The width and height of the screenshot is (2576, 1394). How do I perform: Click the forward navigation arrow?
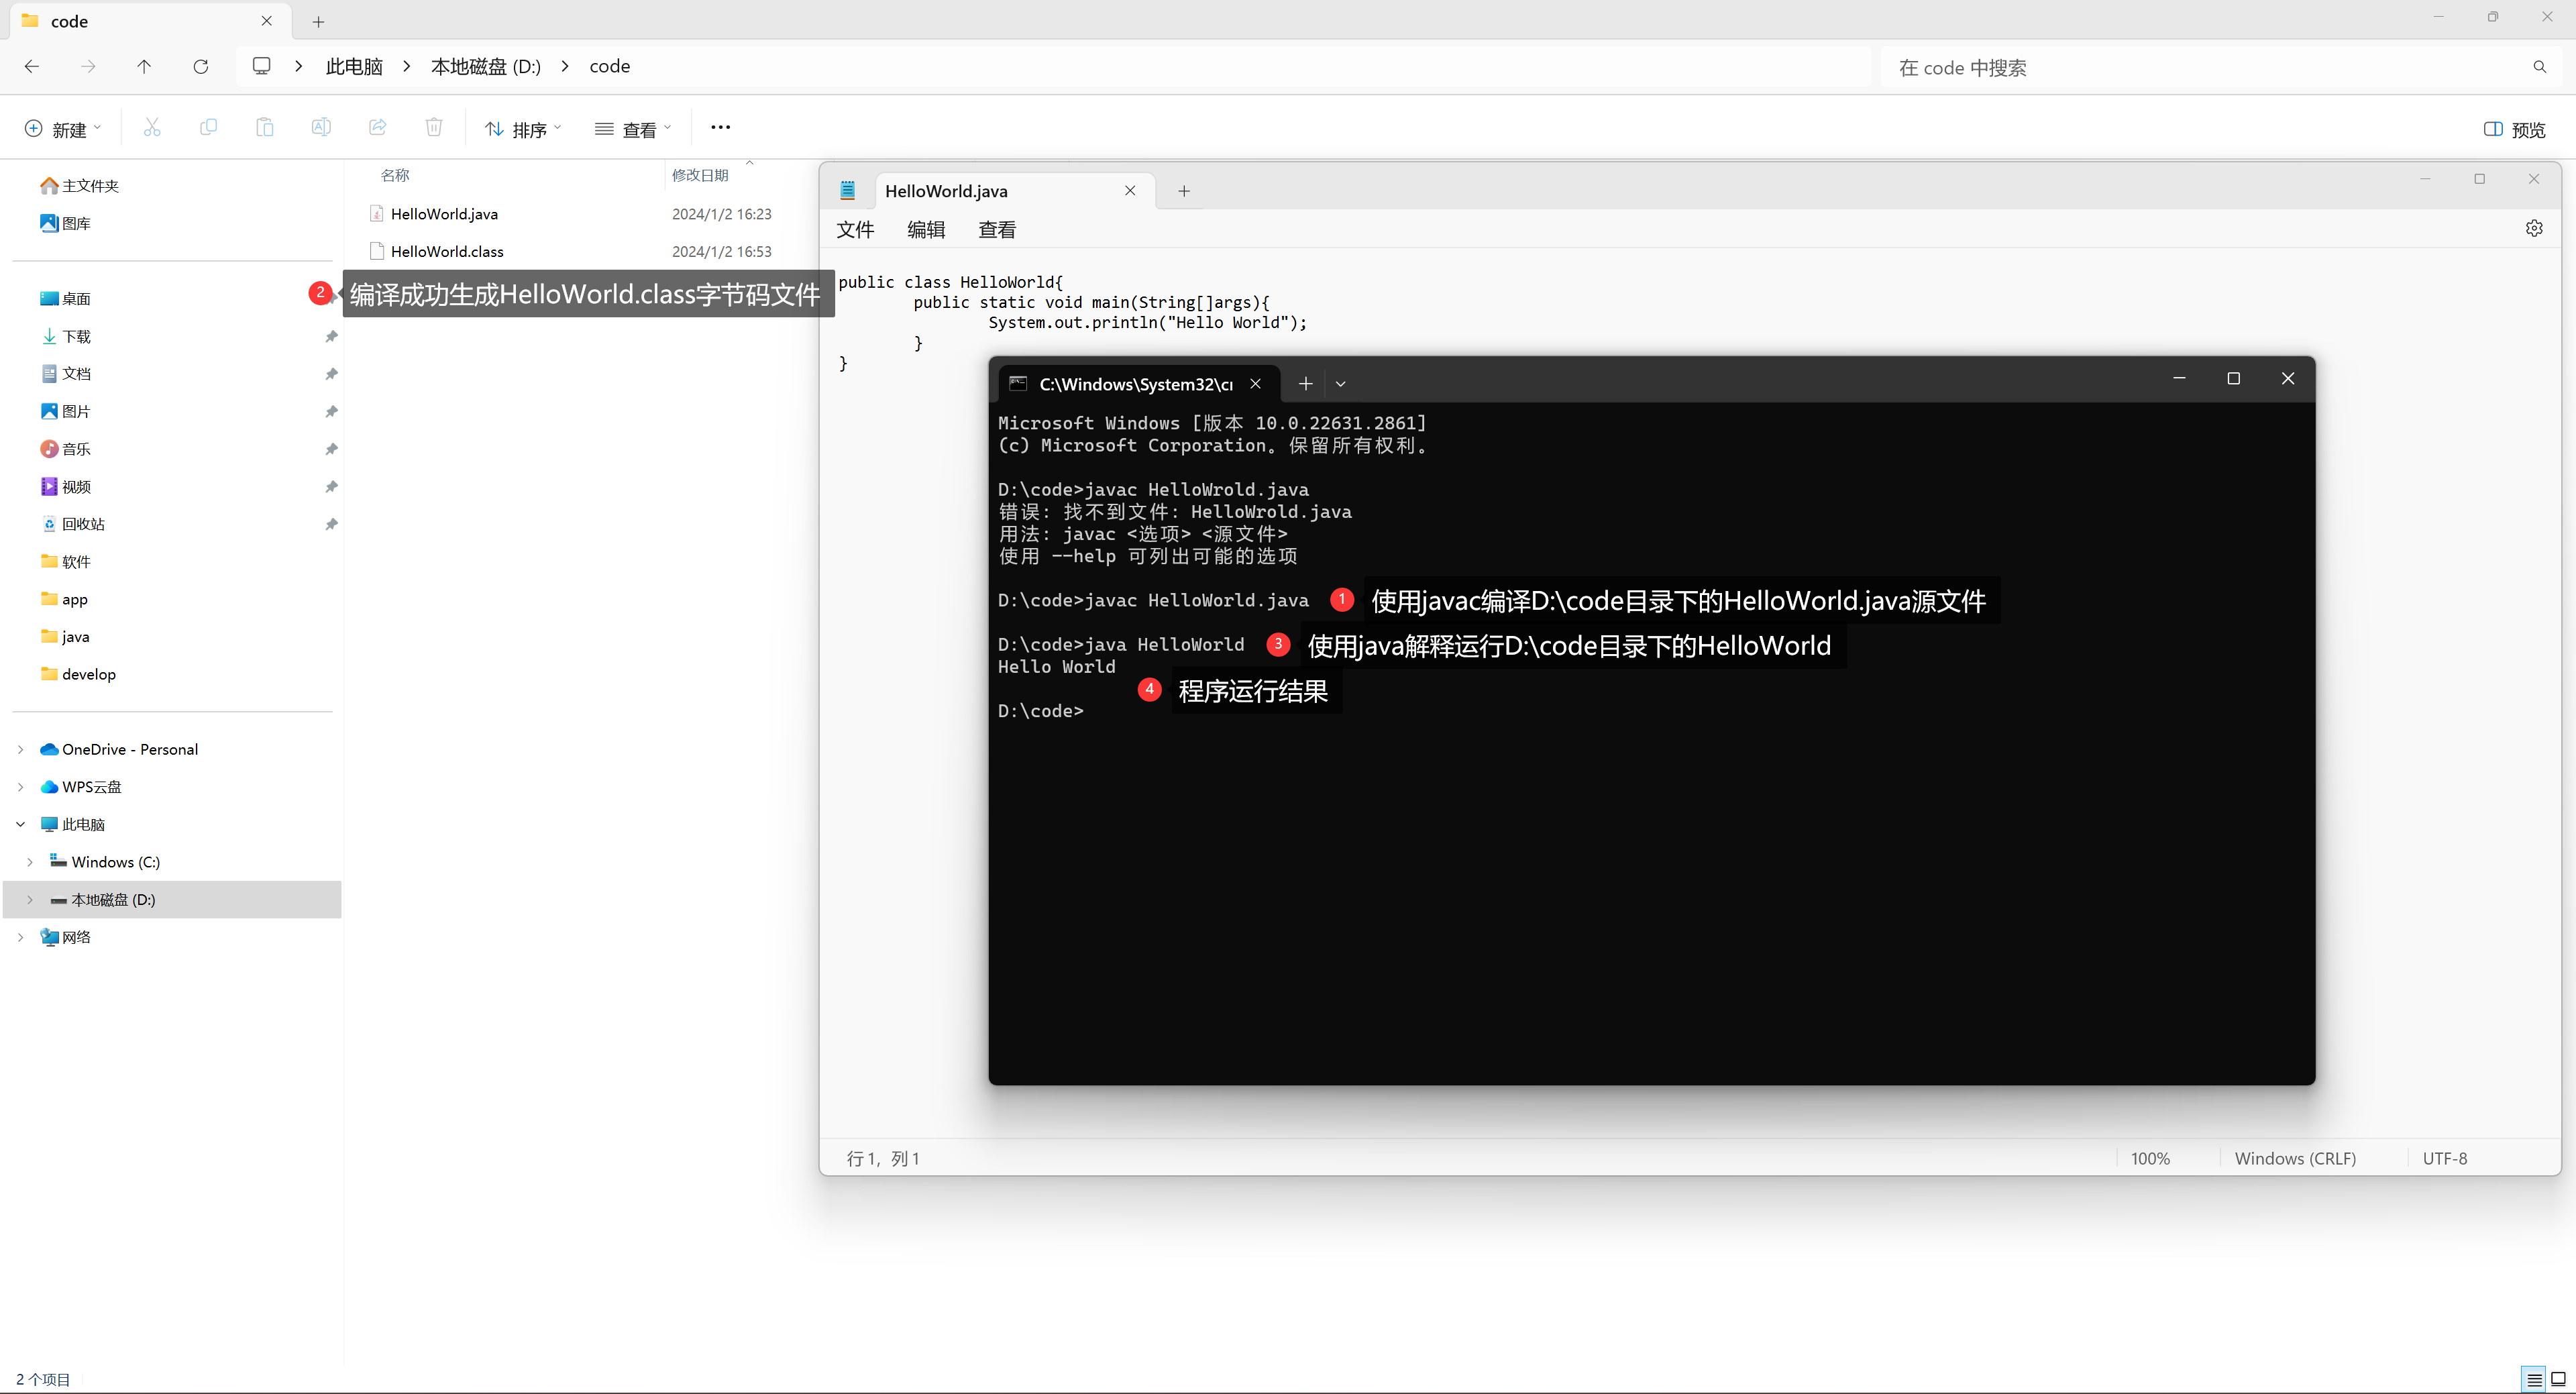click(88, 66)
